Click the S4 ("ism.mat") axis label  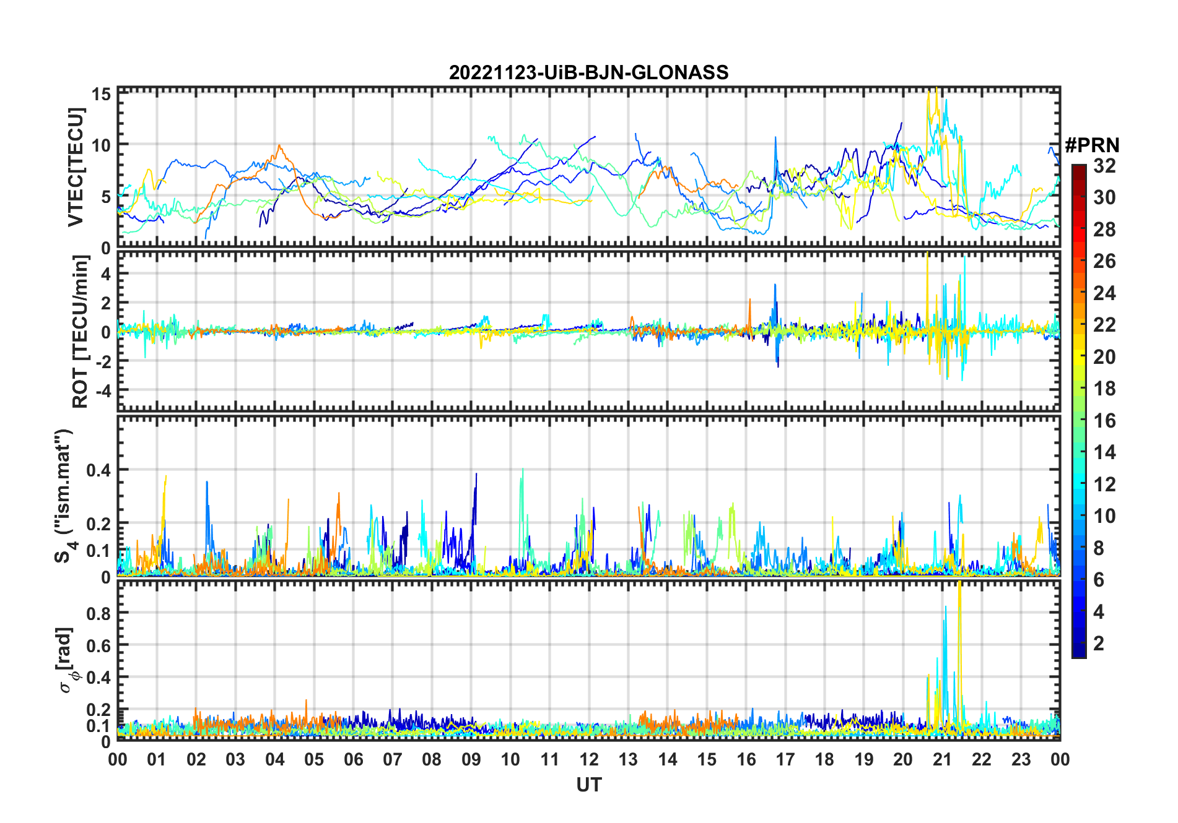pos(66,495)
